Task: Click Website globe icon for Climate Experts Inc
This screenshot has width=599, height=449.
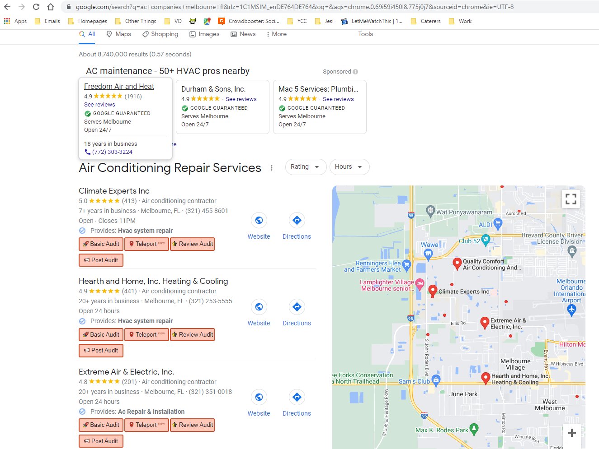Action: click(x=259, y=220)
